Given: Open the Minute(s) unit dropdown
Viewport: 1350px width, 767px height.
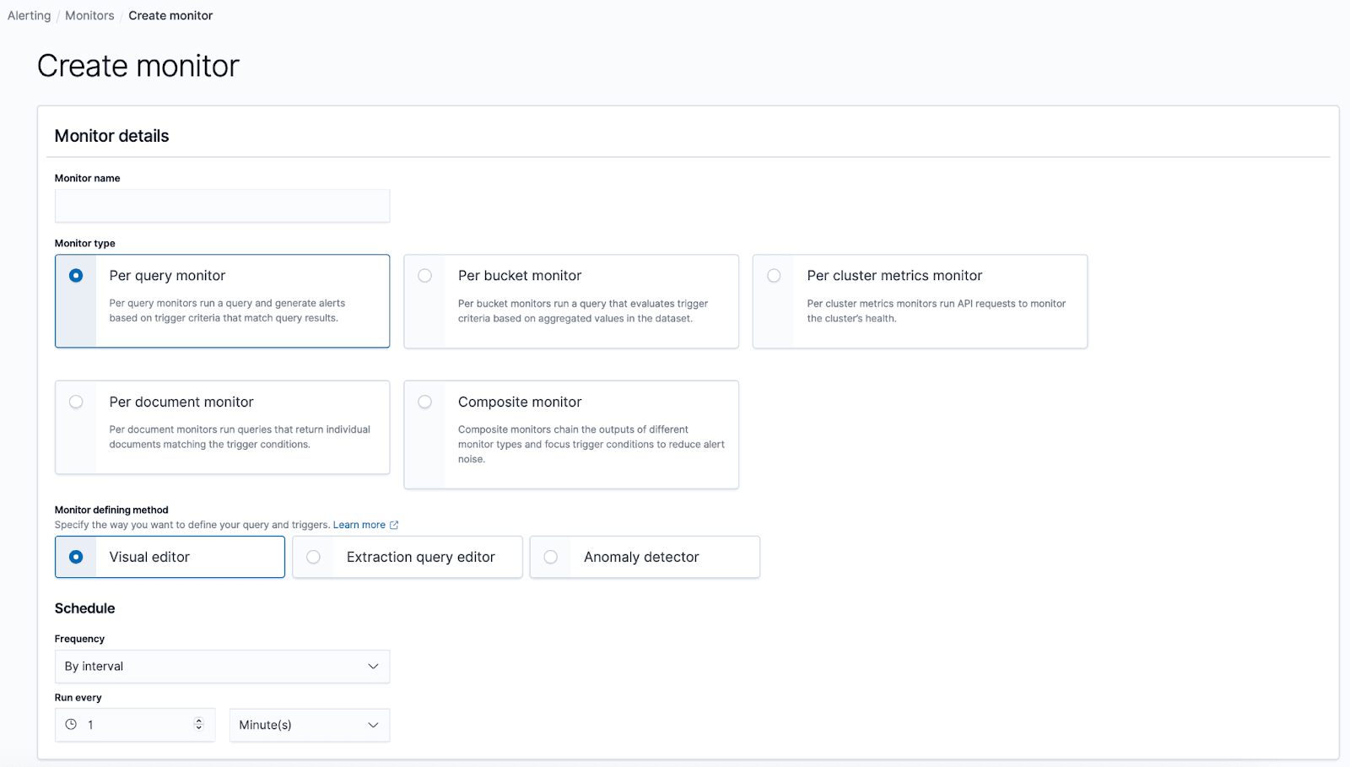Looking at the screenshot, I should pyautogui.click(x=309, y=725).
